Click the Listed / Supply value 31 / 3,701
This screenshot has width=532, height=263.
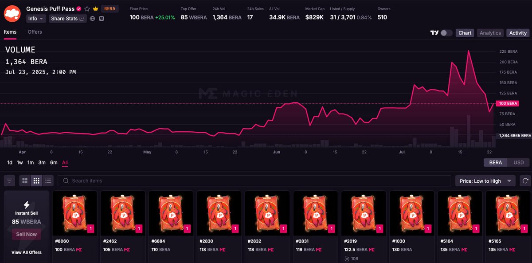[342, 17]
